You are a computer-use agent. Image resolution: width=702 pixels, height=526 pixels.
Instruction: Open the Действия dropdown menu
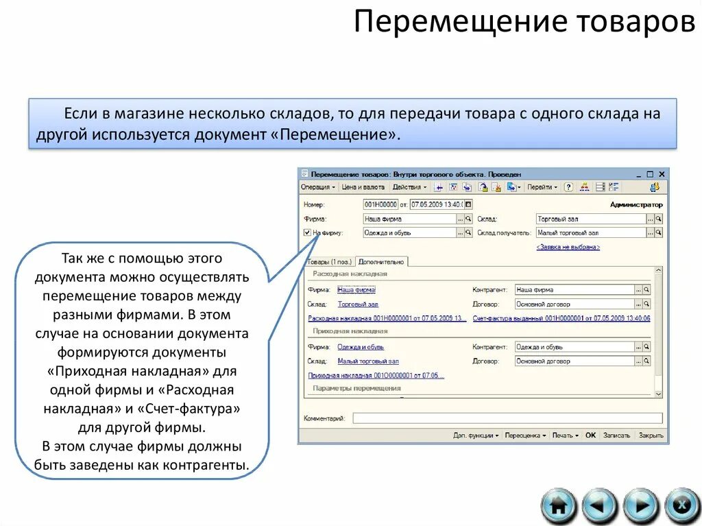[410, 187]
